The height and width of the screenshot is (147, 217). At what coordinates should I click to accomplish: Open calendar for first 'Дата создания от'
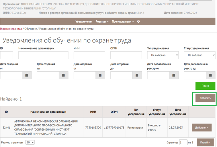[27, 75]
